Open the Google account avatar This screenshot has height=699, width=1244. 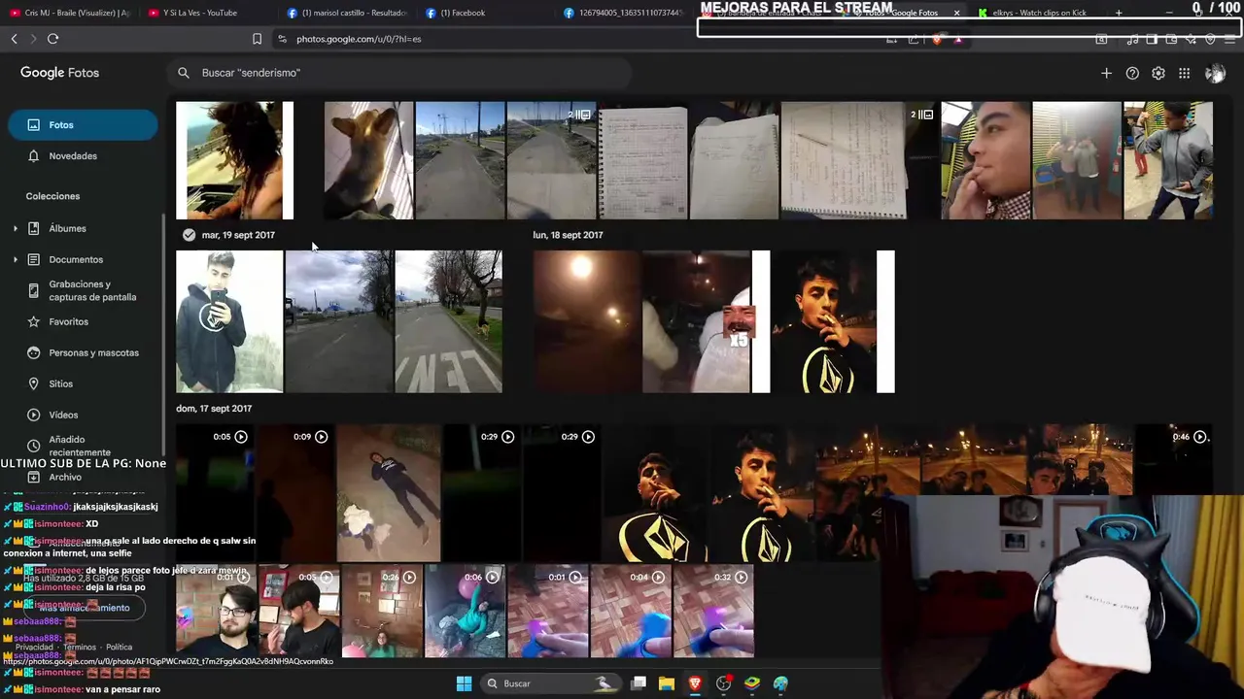click(1215, 73)
